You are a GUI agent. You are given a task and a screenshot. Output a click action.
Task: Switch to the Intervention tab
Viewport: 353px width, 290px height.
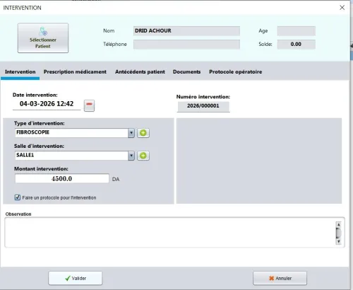(20, 71)
